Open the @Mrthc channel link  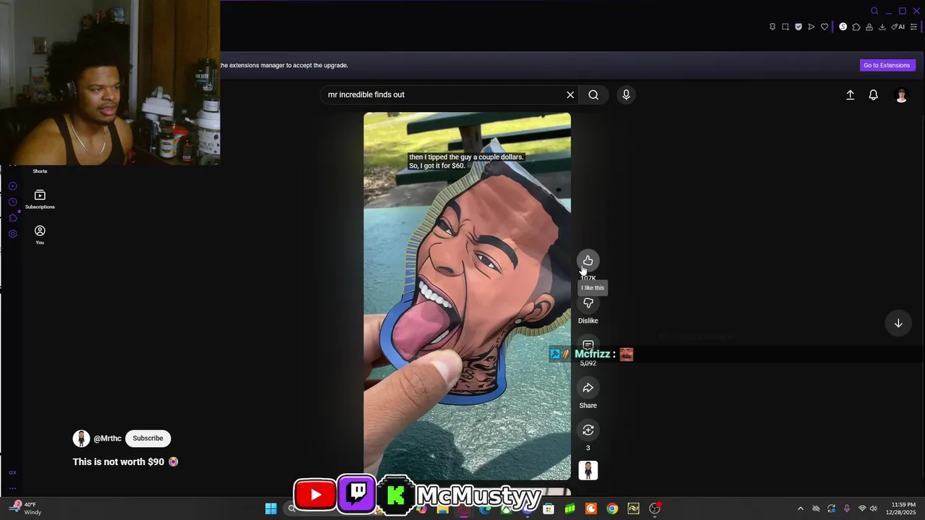click(x=108, y=438)
